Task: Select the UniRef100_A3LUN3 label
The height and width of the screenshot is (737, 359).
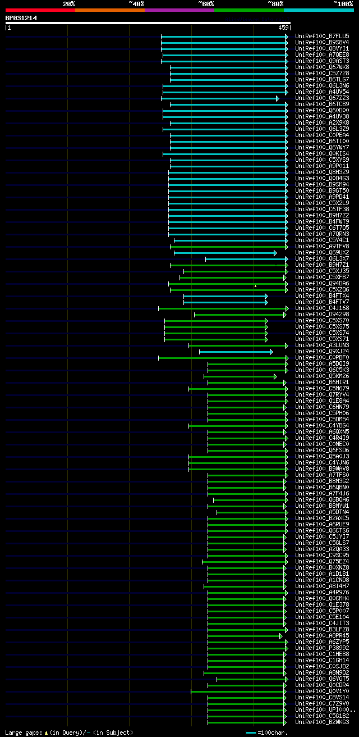Action: click(x=322, y=345)
